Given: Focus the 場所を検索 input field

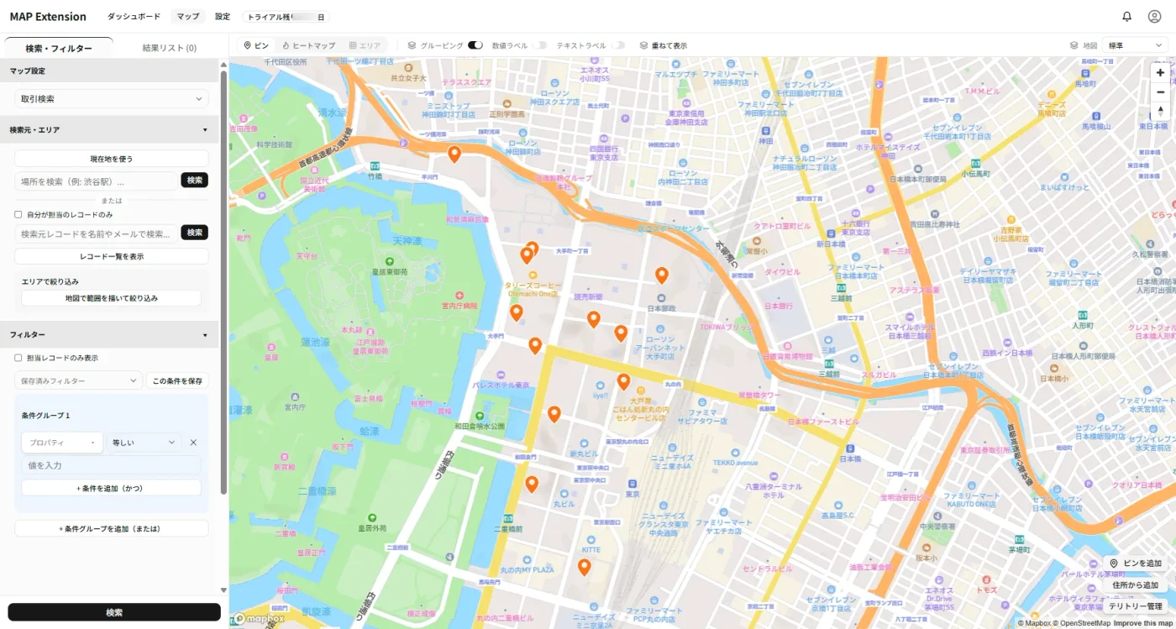Looking at the screenshot, I should click(96, 181).
